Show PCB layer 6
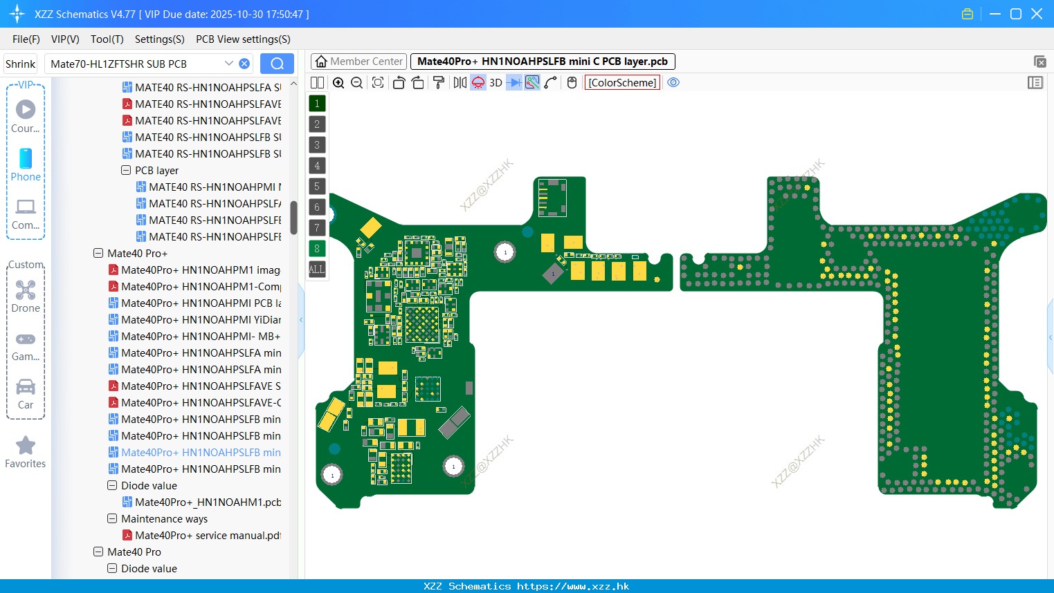1054x593 pixels. click(x=317, y=207)
